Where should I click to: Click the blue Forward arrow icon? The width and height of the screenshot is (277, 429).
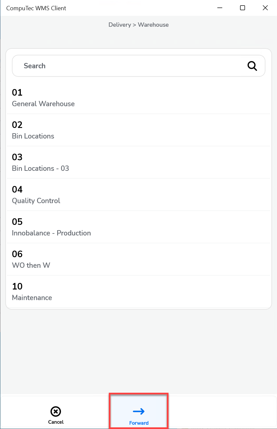tap(139, 411)
